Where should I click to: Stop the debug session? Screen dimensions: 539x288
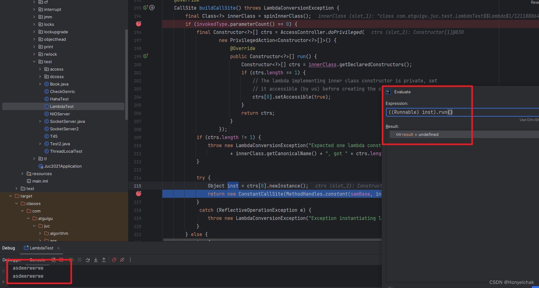click(61, 260)
